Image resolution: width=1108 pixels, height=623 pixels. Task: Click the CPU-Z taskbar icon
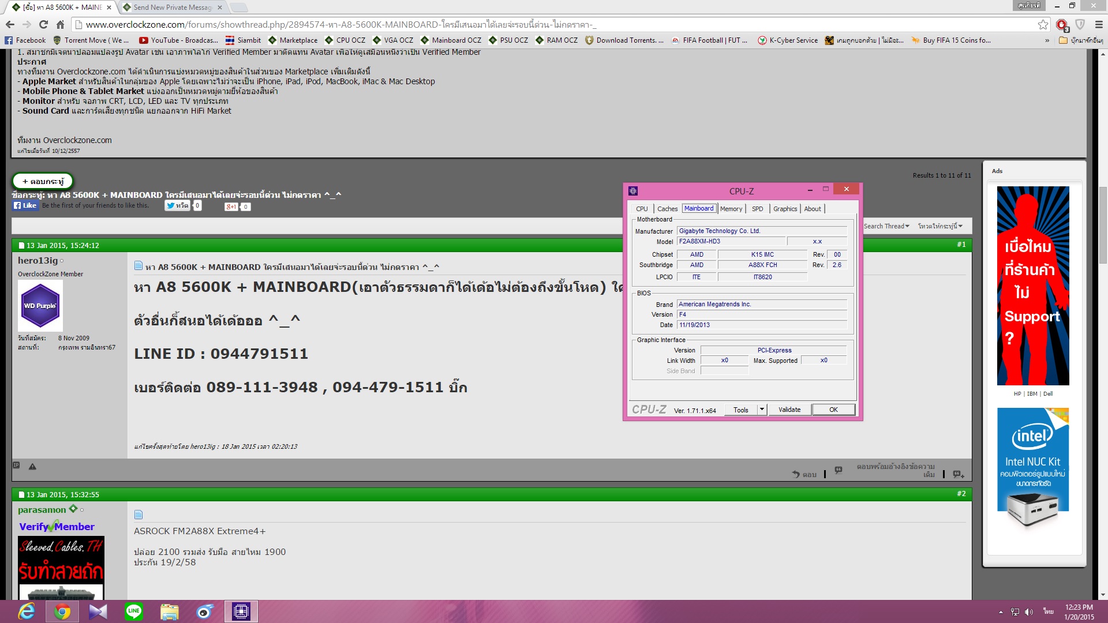[241, 611]
